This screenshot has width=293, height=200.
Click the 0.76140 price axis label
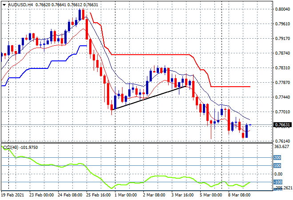coord(282,141)
